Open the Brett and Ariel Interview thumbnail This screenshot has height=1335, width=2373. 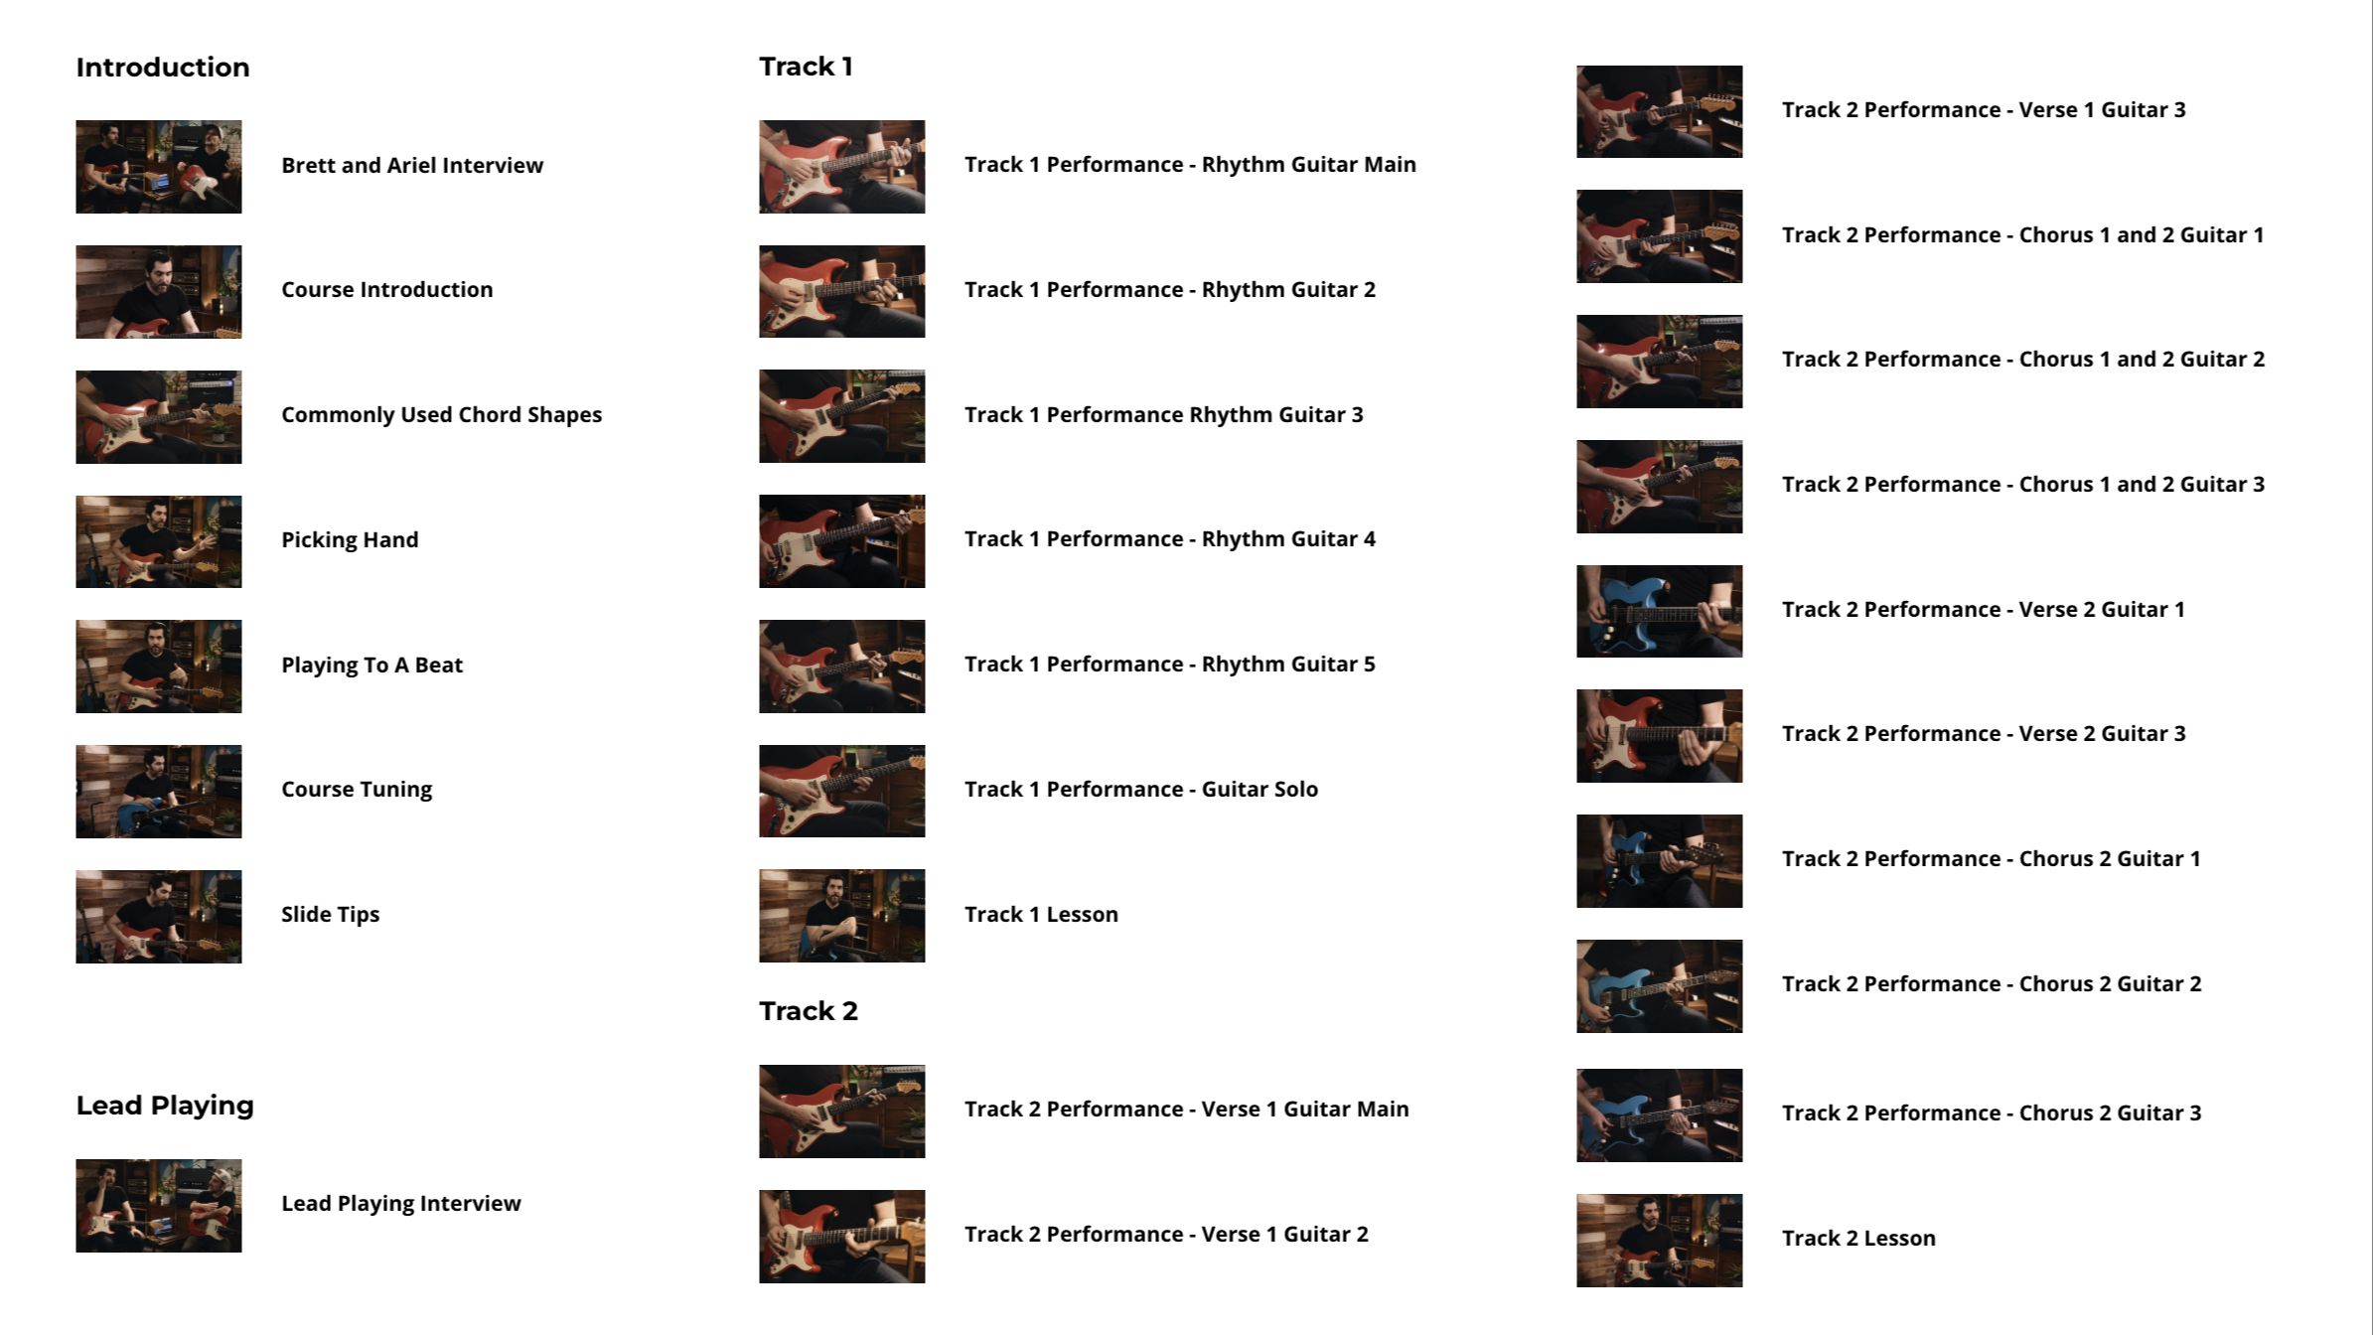click(x=158, y=167)
